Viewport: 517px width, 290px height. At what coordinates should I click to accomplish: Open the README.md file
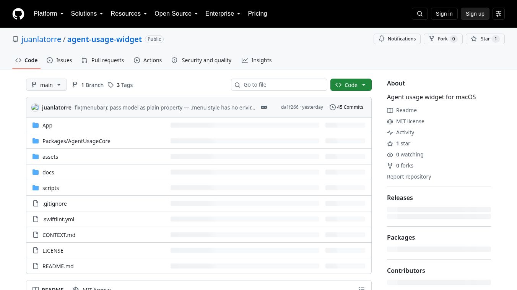[58, 266]
